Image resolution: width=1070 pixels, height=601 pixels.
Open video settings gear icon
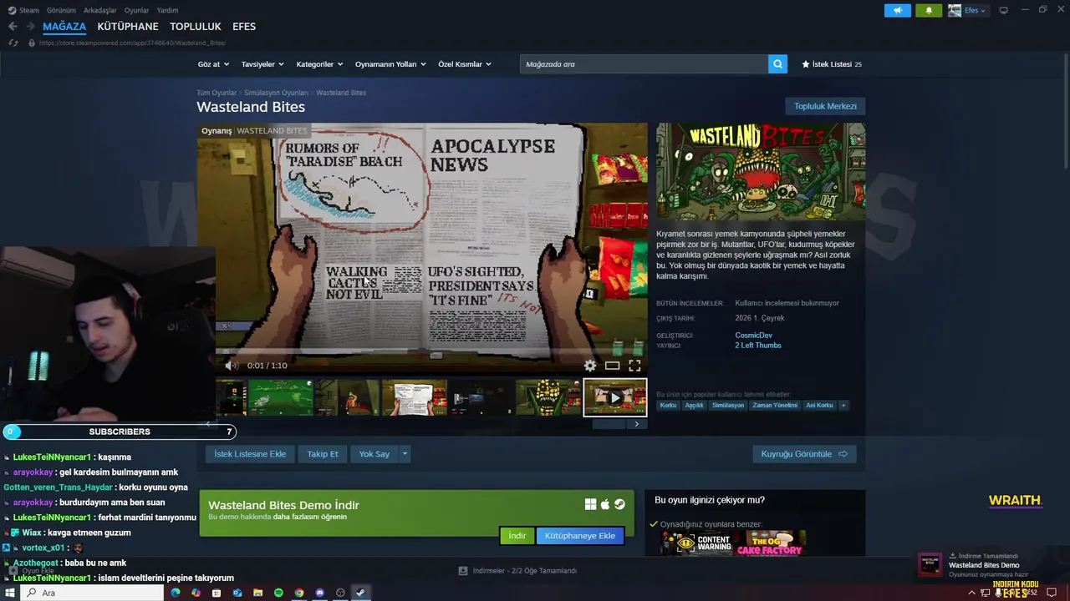coord(590,366)
